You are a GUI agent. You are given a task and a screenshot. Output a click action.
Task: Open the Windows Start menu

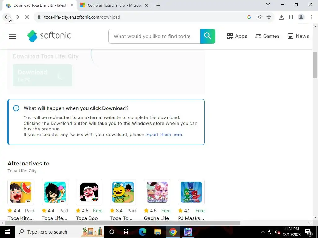point(7,232)
